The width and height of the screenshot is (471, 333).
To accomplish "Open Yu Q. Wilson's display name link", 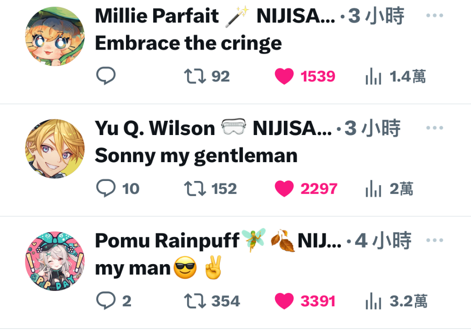I will pyautogui.click(x=155, y=129).
